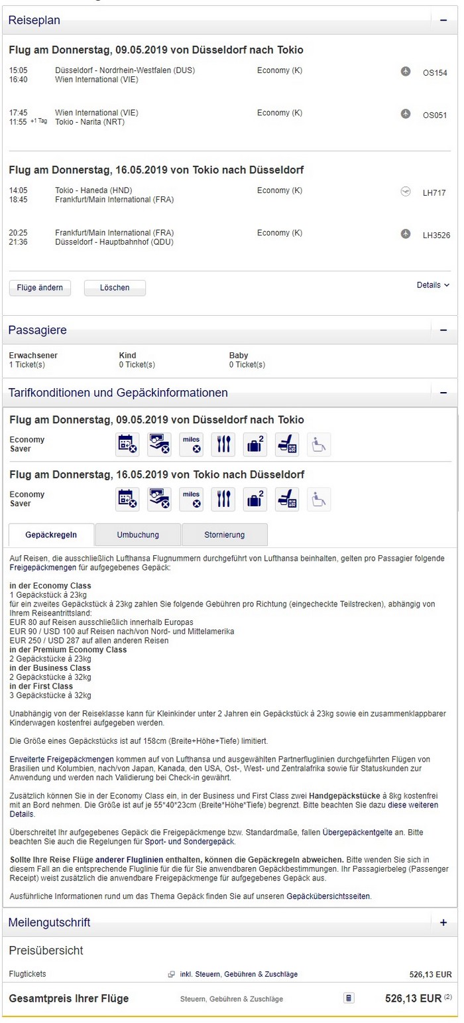Click the Flüge ändern button

(40, 288)
